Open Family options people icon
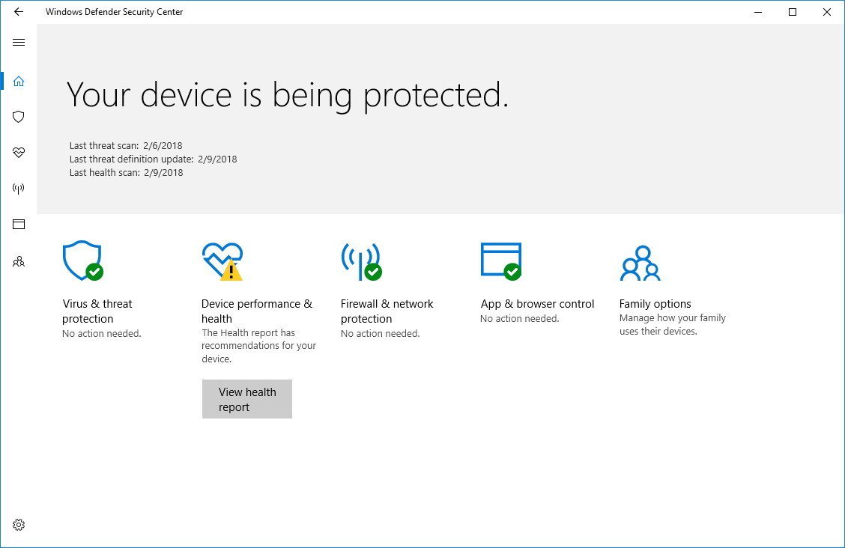 [x=640, y=261]
